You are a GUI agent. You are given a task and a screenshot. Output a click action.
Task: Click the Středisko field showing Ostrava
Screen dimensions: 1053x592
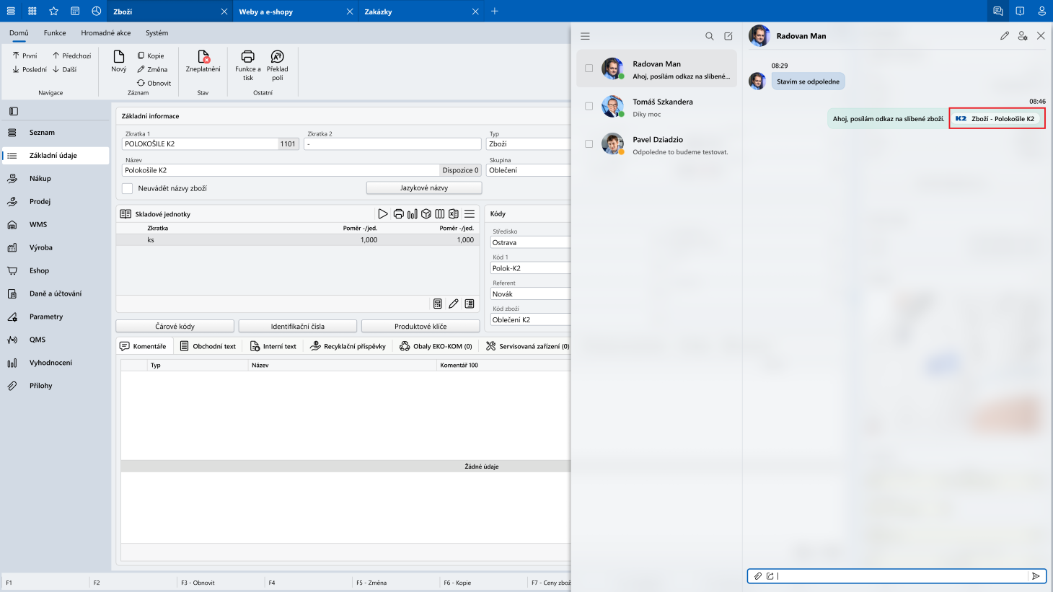(530, 243)
